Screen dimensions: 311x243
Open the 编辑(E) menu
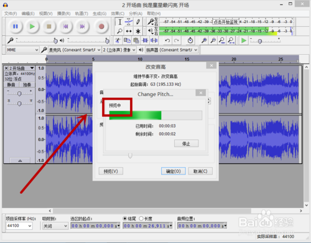point(28,14)
